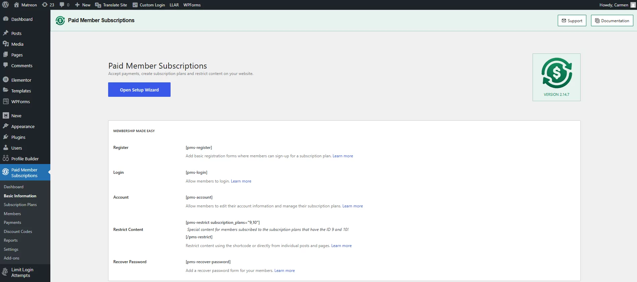Click Learn more link for Recover Password
Image resolution: width=637 pixels, height=282 pixels.
point(284,271)
